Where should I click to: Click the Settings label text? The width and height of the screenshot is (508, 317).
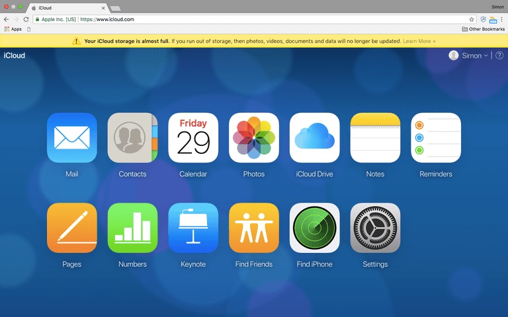(x=375, y=264)
